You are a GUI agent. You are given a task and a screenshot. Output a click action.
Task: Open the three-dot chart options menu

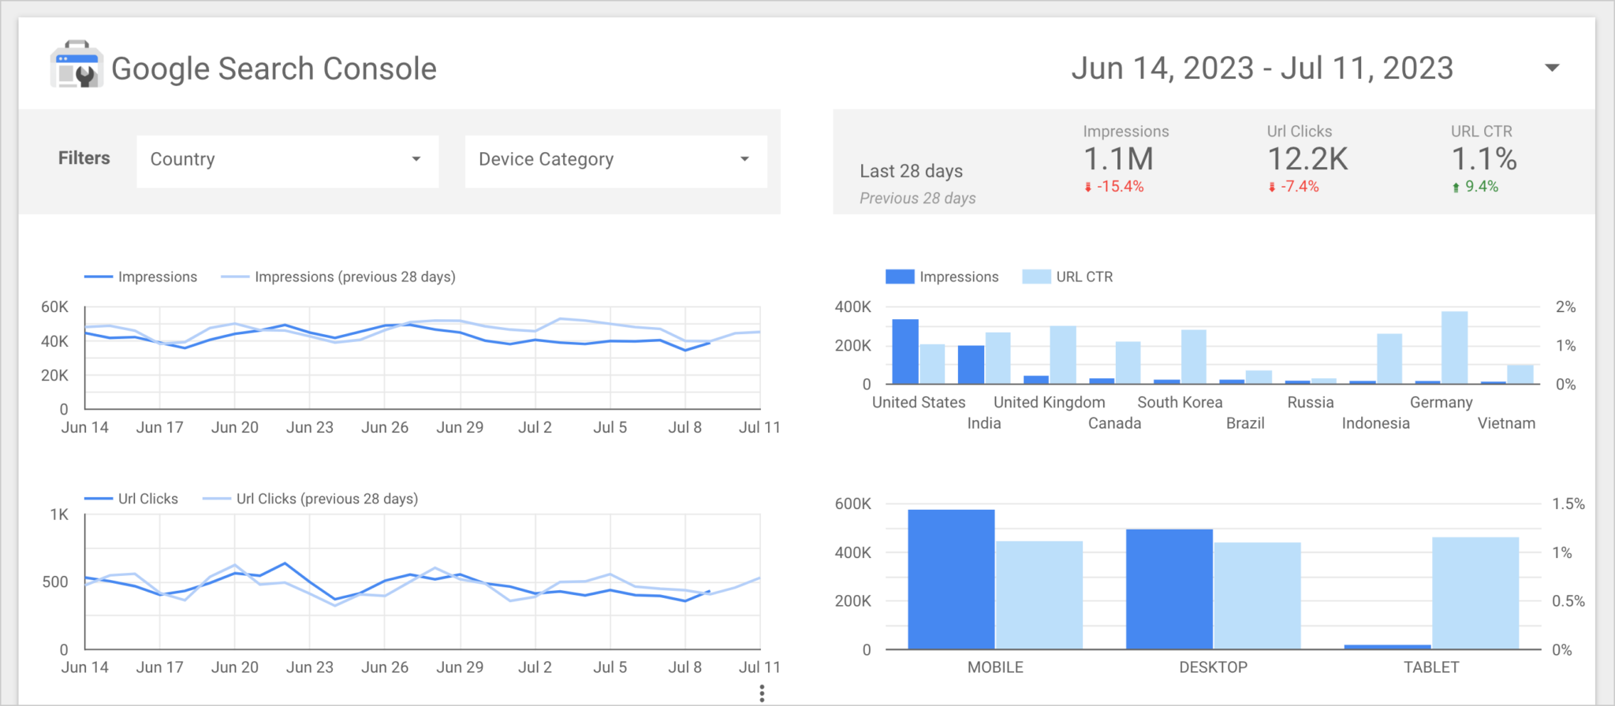[x=761, y=693]
